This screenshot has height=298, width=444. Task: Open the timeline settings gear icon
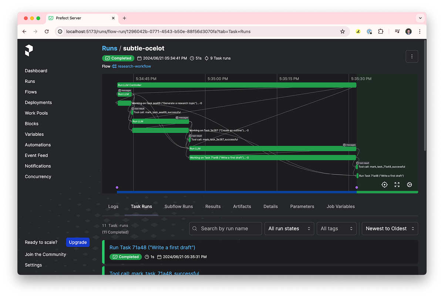[409, 184]
